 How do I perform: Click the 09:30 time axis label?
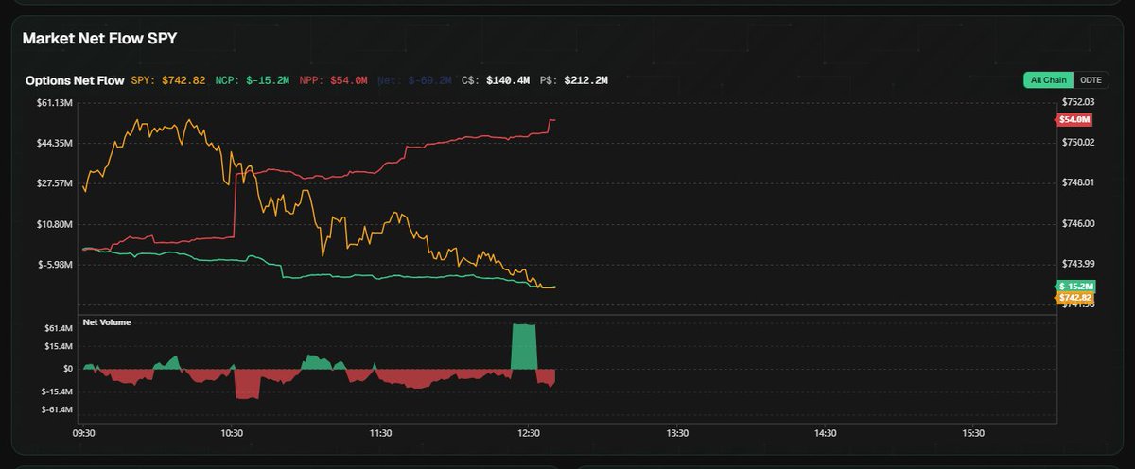(83, 433)
